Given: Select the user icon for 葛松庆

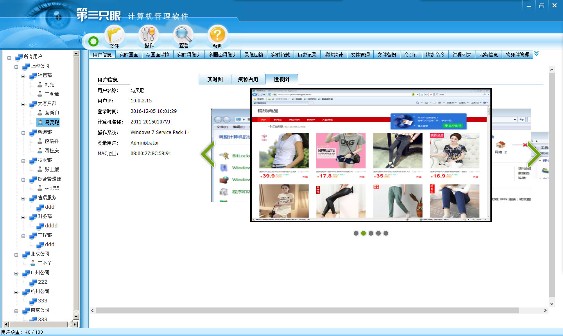Looking at the screenshot, I should [x=40, y=150].
